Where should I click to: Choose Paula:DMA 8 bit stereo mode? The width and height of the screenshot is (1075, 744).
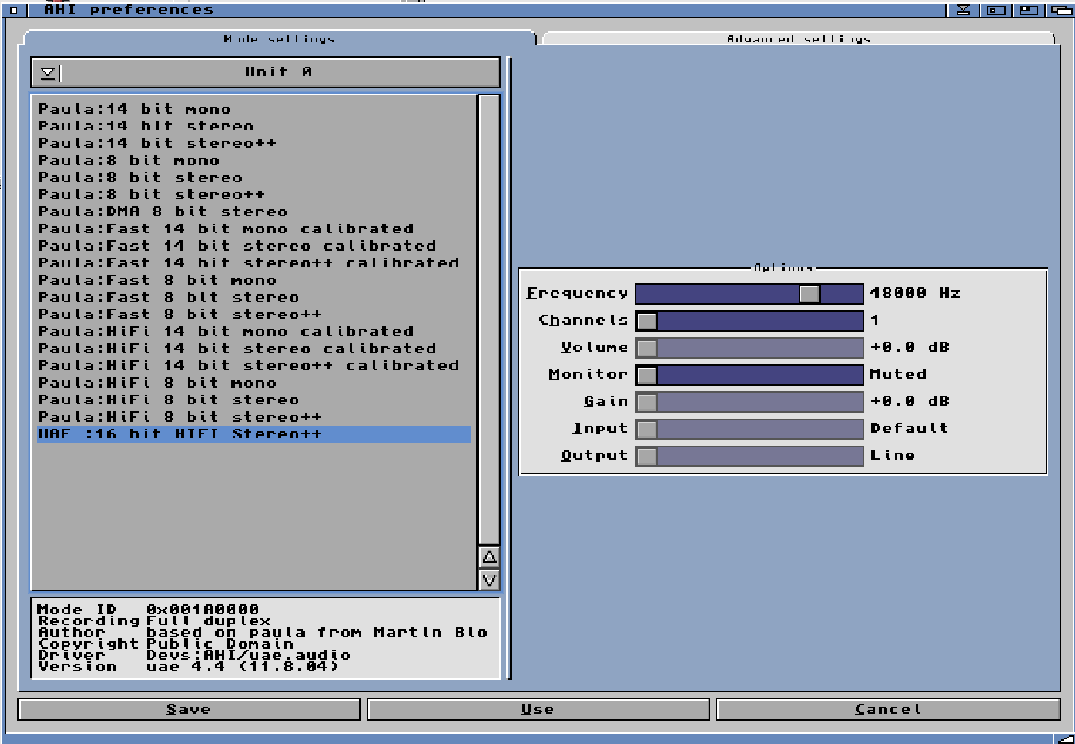[163, 212]
